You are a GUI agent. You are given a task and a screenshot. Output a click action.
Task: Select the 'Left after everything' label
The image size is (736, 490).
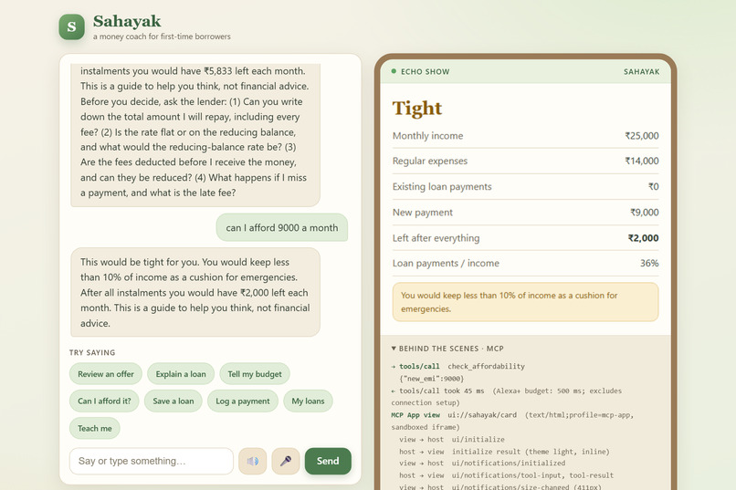tap(436, 238)
